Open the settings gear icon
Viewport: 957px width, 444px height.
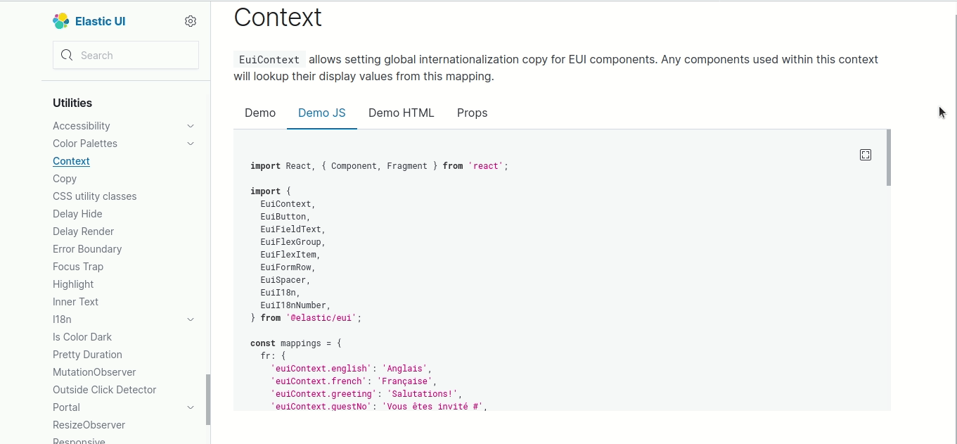click(x=190, y=21)
